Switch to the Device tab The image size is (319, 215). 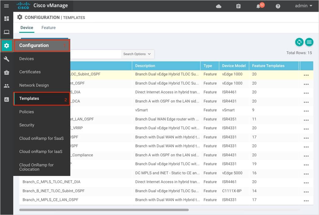tap(27, 28)
